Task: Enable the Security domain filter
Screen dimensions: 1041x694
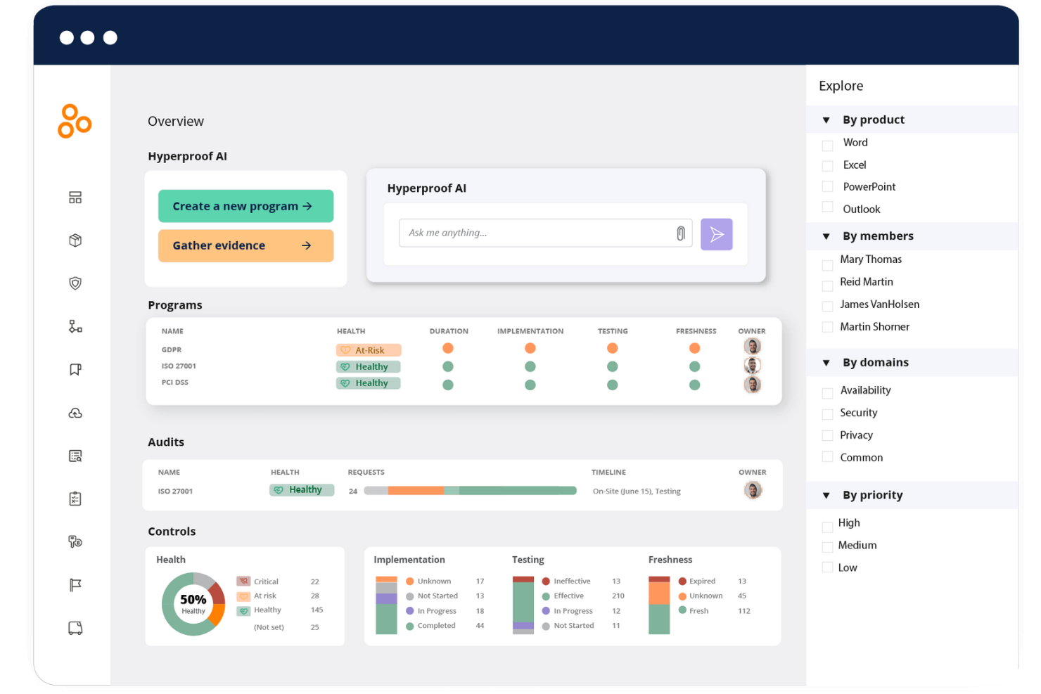Action: [x=827, y=413]
